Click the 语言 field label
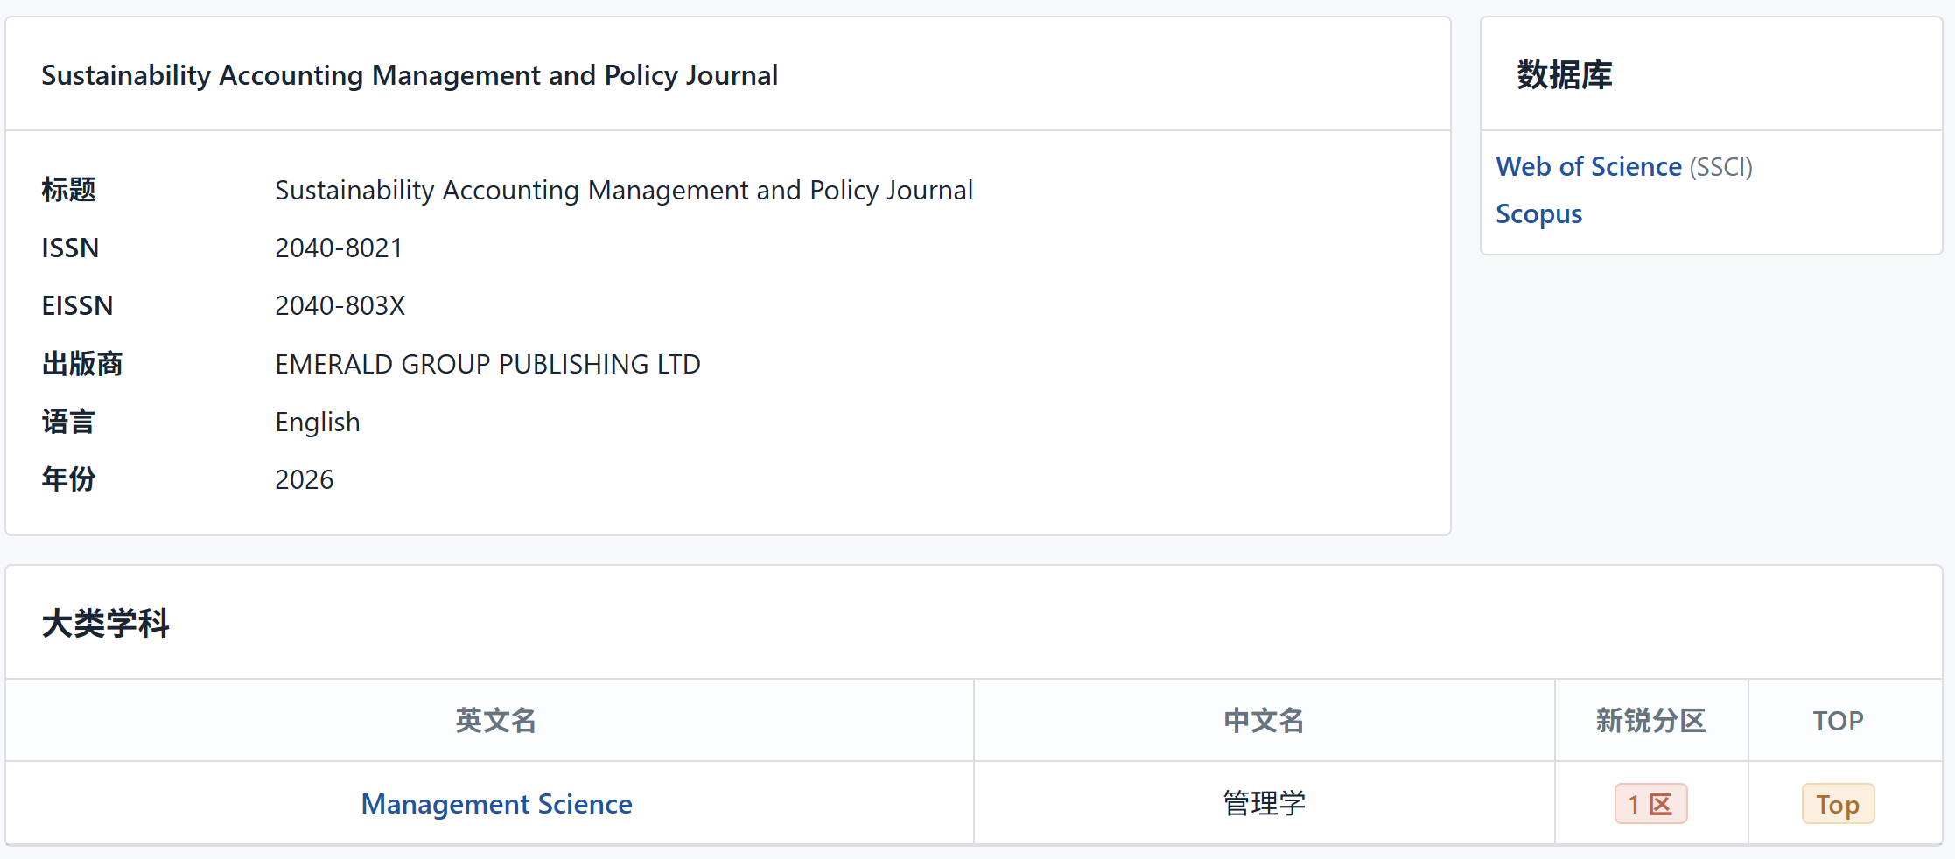The image size is (1955, 859). tap(68, 423)
